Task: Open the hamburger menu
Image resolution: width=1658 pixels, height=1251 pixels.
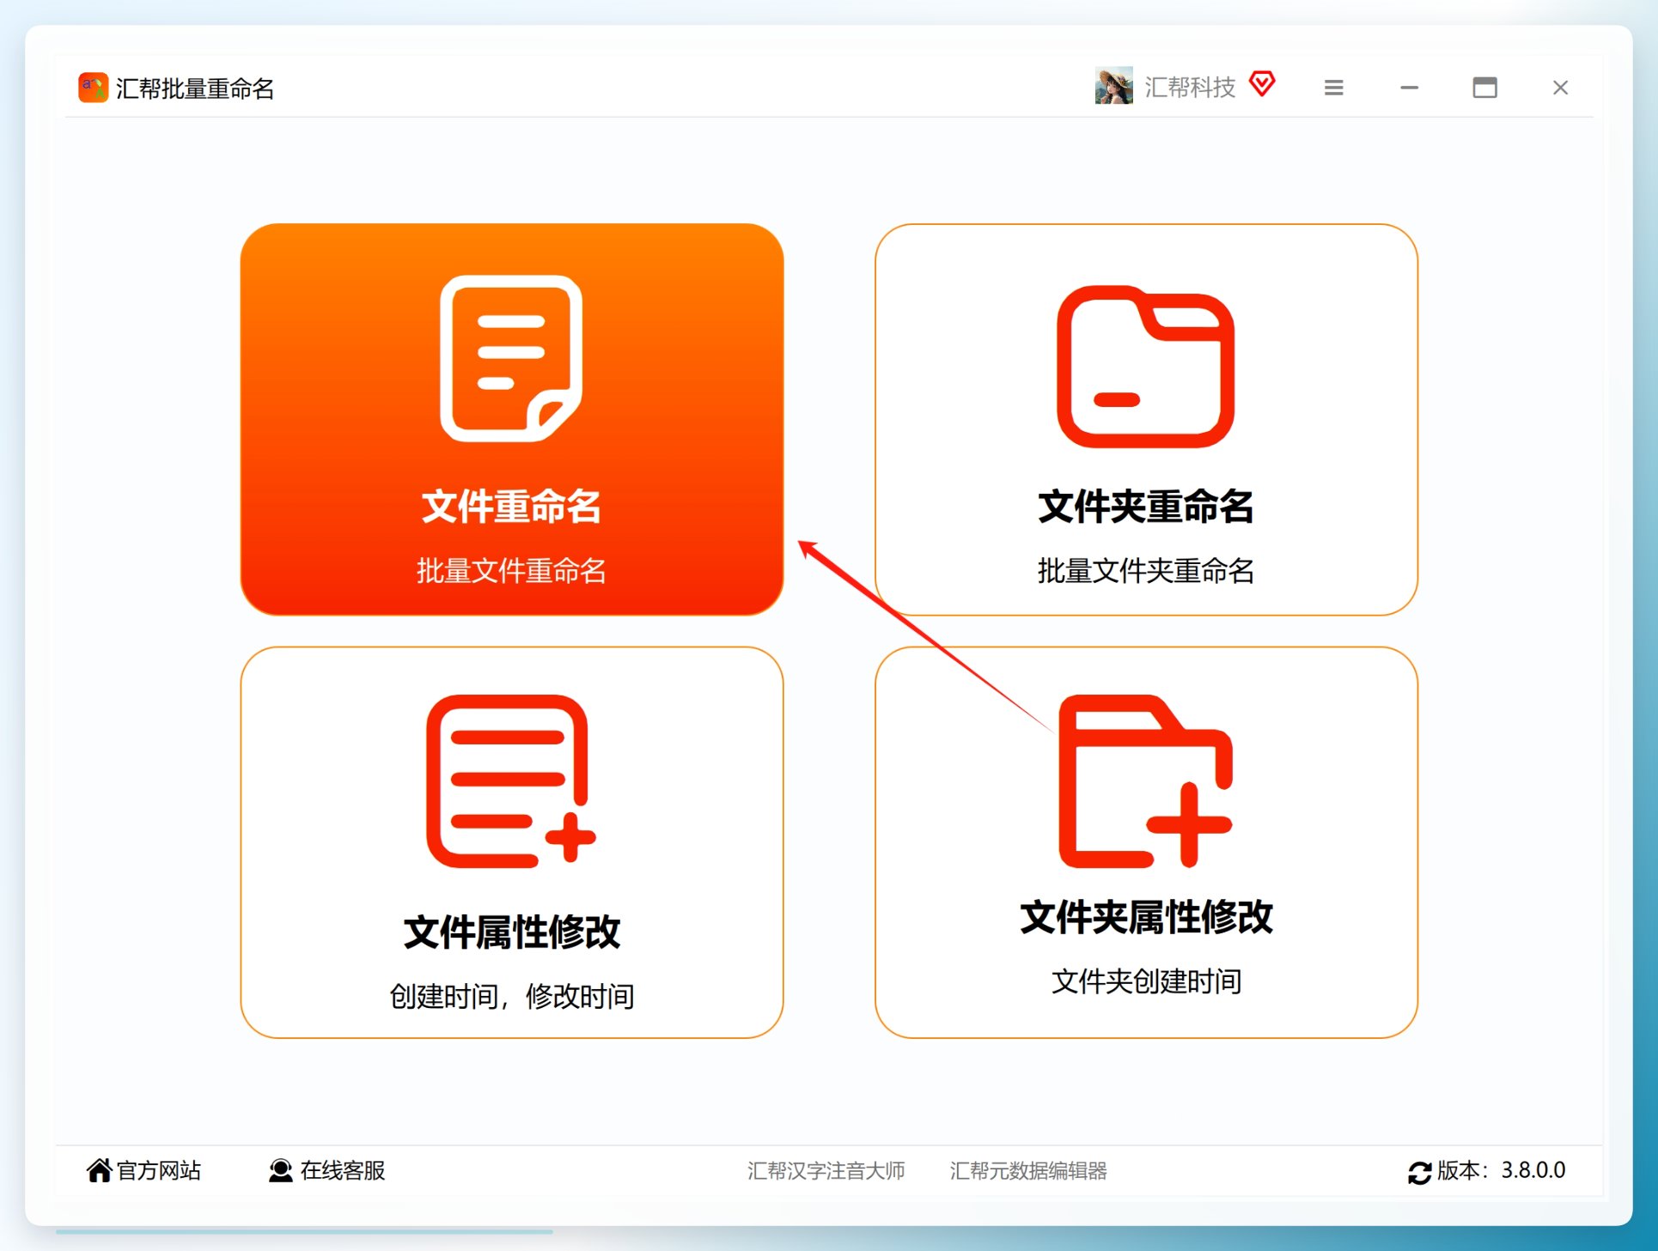Action: [1333, 88]
